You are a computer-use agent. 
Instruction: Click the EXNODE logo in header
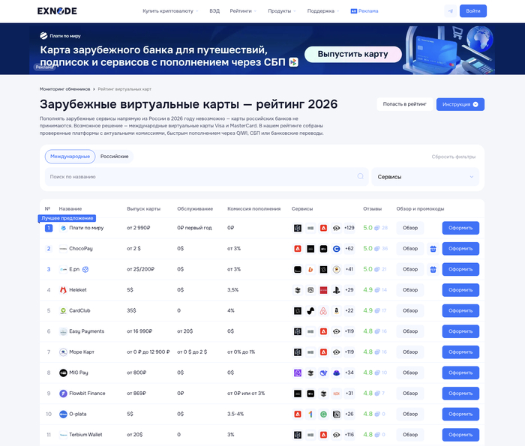click(x=55, y=11)
